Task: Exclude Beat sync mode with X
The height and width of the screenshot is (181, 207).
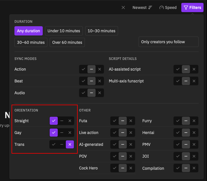Action: pos(100,81)
